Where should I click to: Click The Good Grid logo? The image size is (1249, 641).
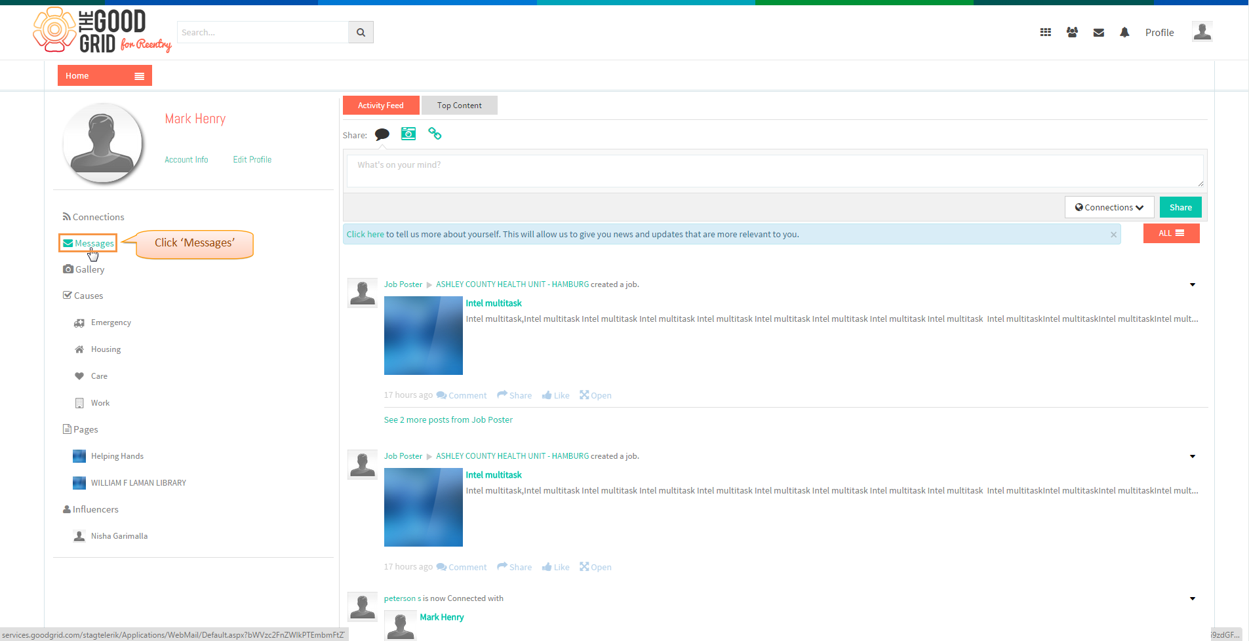click(x=102, y=30)
